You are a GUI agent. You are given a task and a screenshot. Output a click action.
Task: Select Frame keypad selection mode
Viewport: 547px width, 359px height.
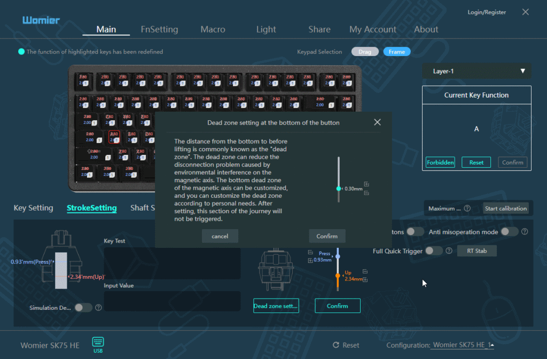click(x=397, y=52)
